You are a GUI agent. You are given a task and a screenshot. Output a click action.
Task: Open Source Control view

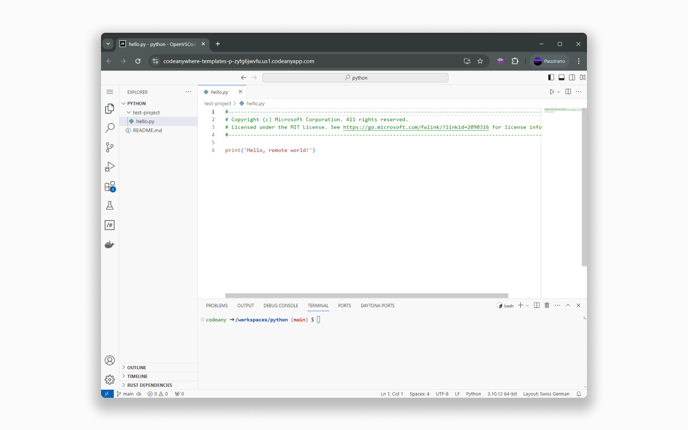(x=110, y=147)
